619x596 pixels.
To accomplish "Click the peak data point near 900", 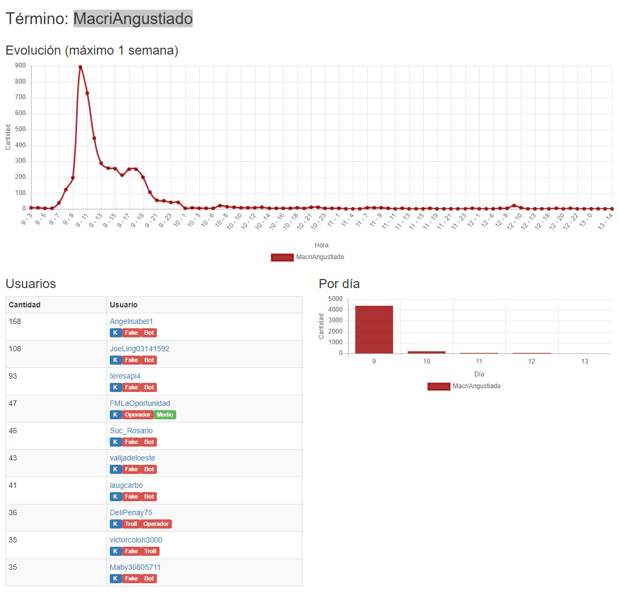I will (x=80, y=67).
